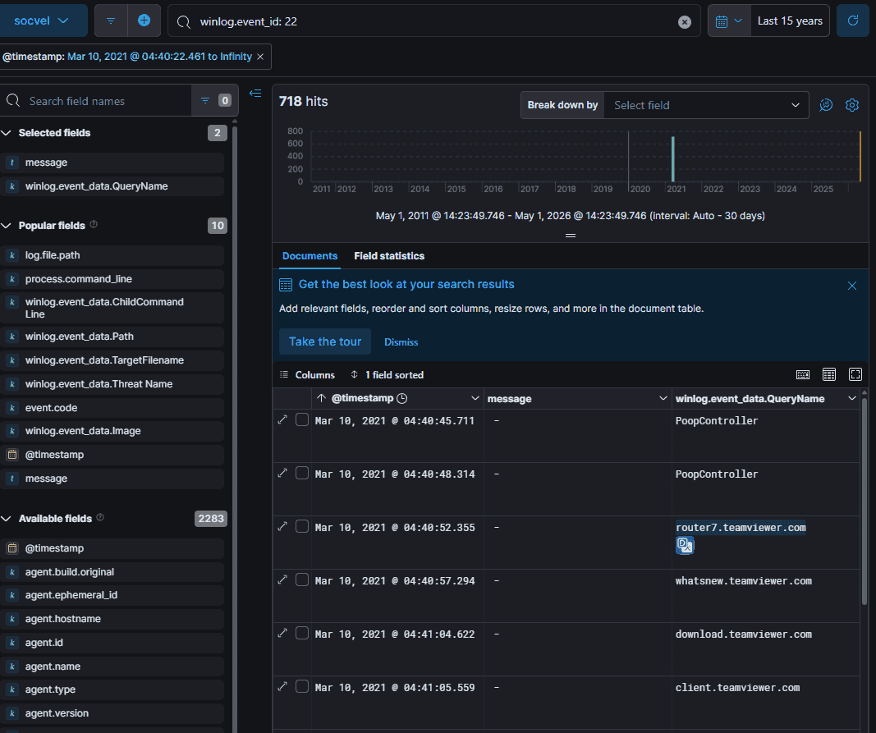Image resolution: width=876 pixels, height=733 pixels.
Task: Open the socvel data view dropdown
Action: [x=41, y=21]
